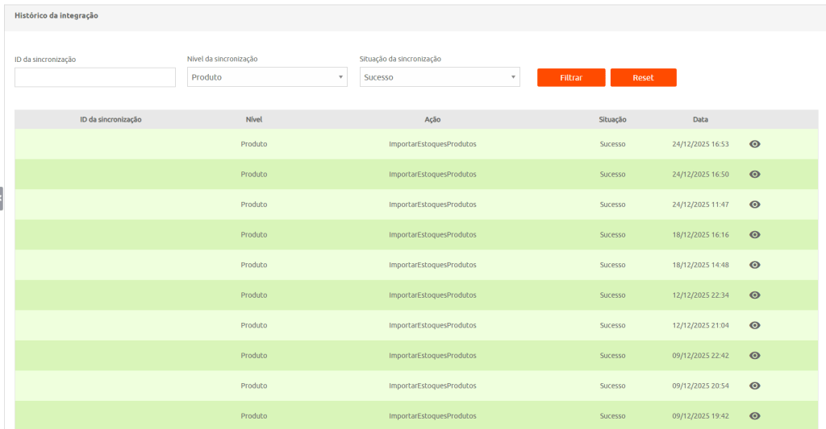The width and height of the screenshot is (826, 429).
Task: Click the eye icon for 24/12/2025 16:53 row
Action: coord(754,144)
